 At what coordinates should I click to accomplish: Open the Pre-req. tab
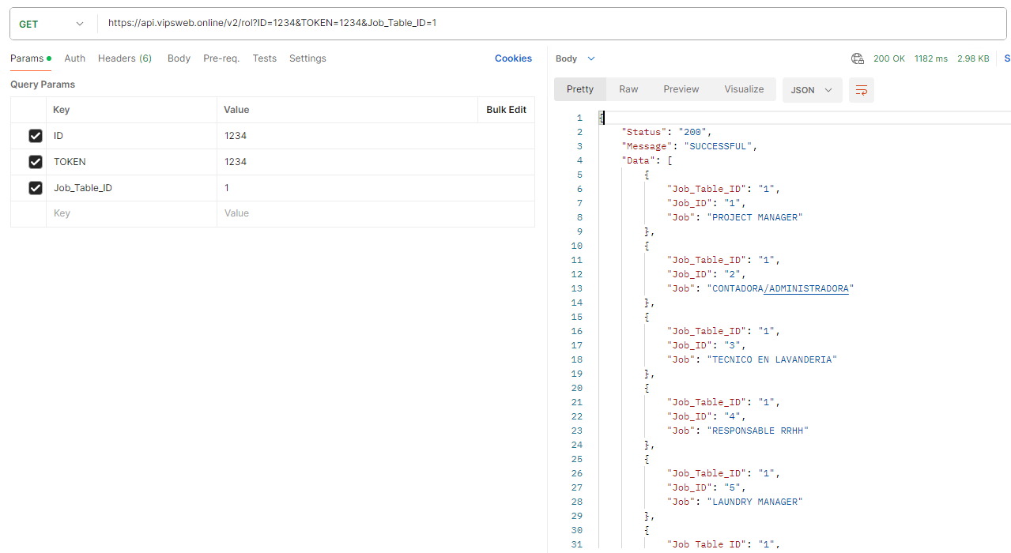coord(221,58)
